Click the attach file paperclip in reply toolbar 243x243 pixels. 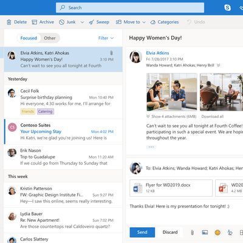[x=192, y=233]
